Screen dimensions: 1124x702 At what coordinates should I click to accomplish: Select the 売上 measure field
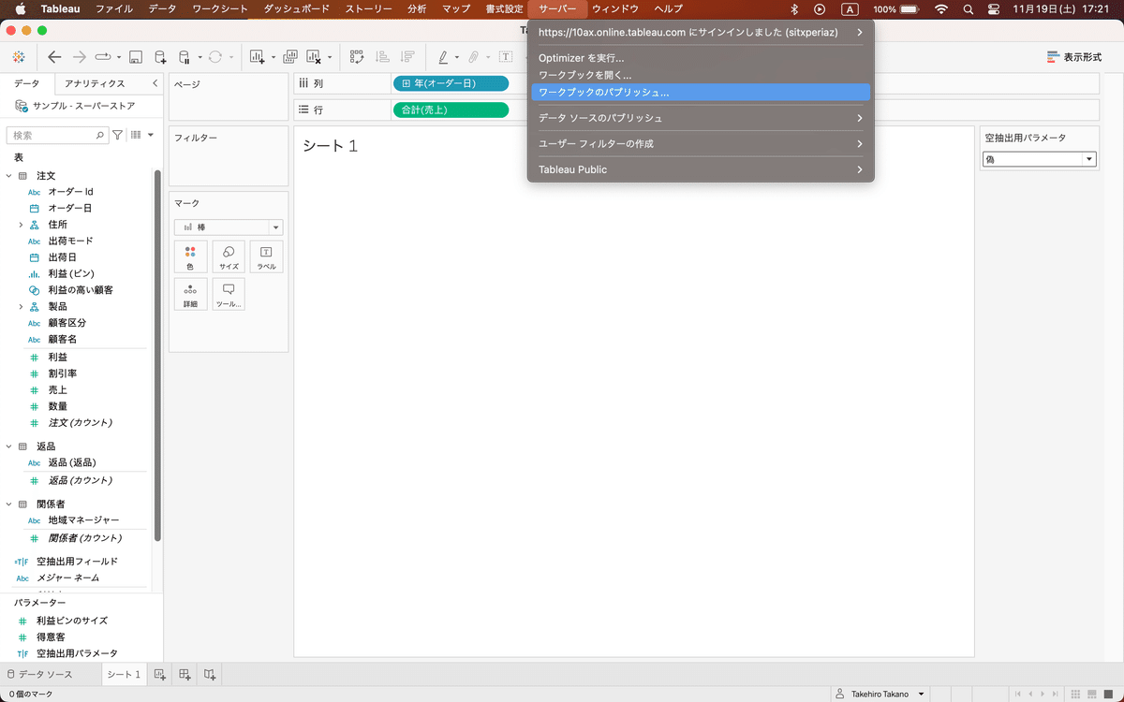(x=58, y=389)
